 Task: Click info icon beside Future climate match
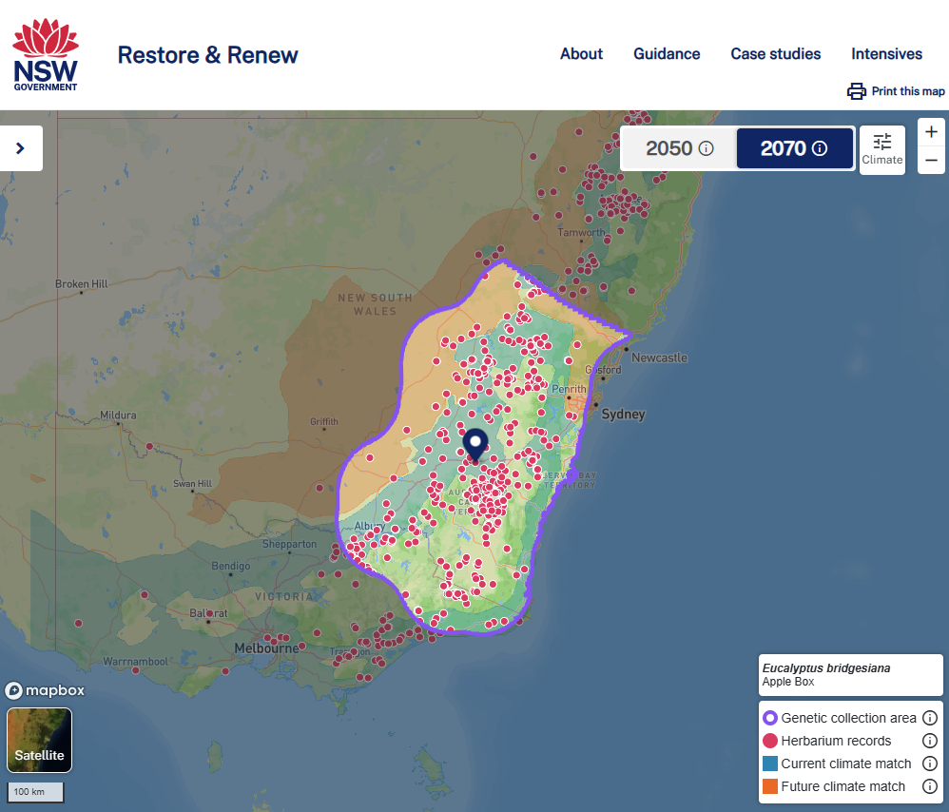tap(930, 786)
